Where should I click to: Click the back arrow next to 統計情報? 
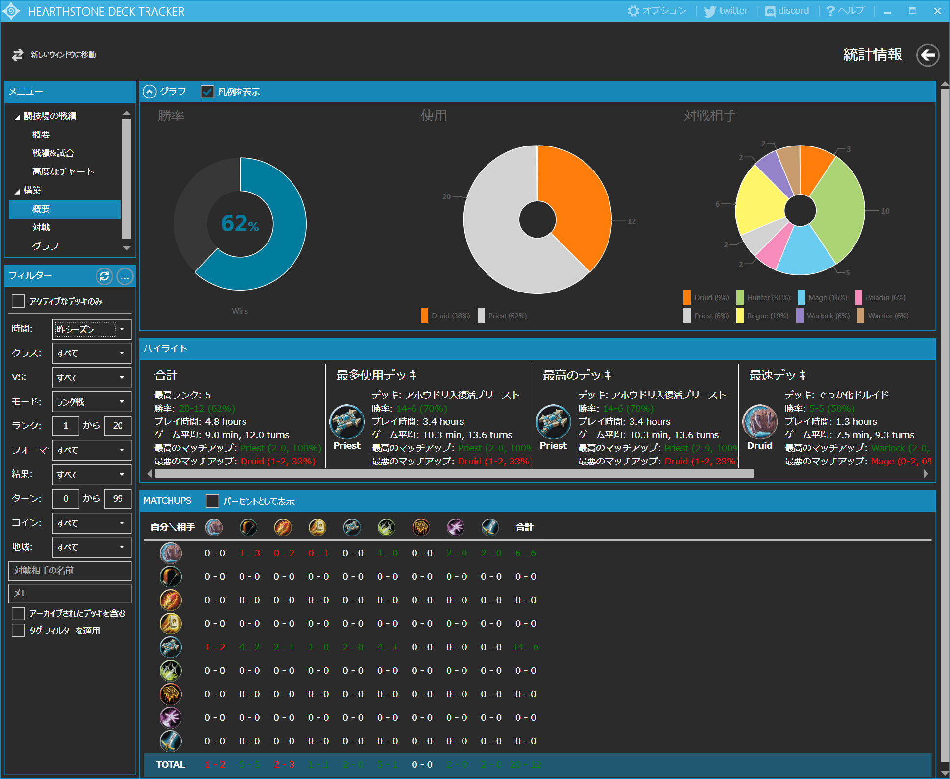click(927, 55)
